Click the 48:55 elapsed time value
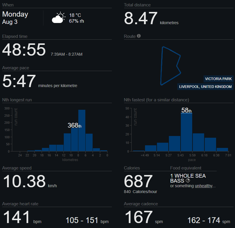This screenshot has width=235, height=228. pyautogui.click(x=24, y=50)
